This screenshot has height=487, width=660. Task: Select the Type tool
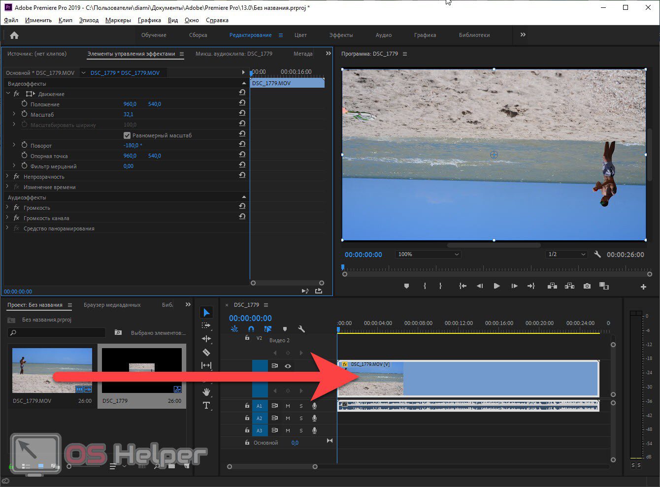coord(206,405)
